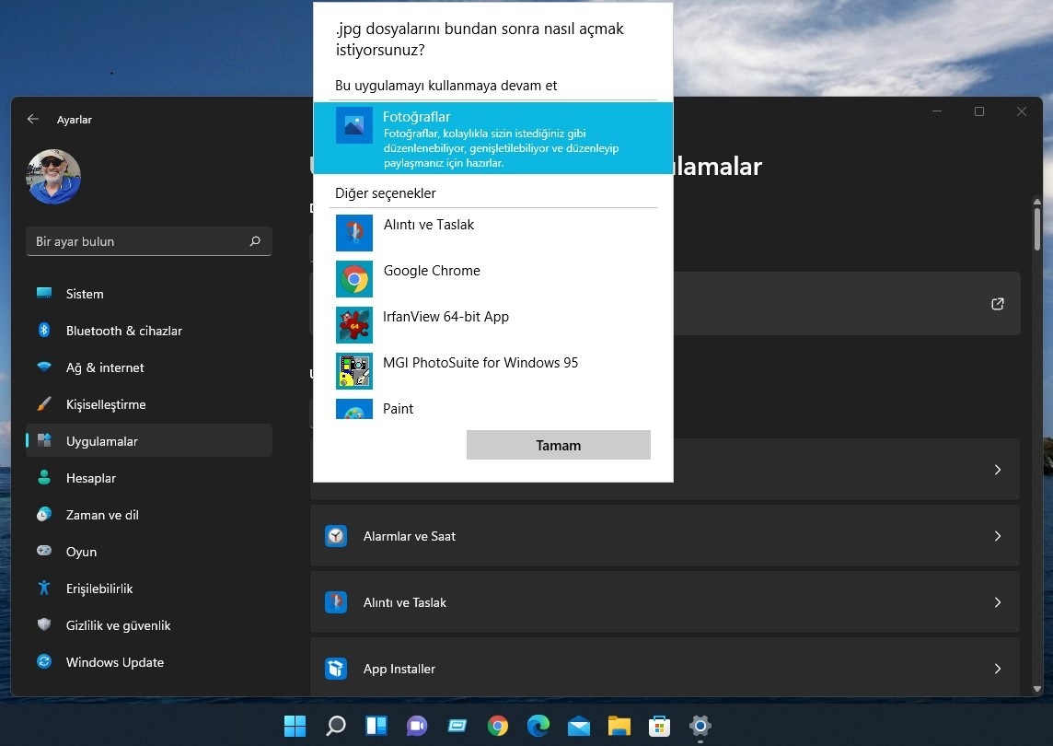The image size is (1053, 746).
Task: Click the Alarmlar ve Saat app icon
Action: click(x=336, y=536)
